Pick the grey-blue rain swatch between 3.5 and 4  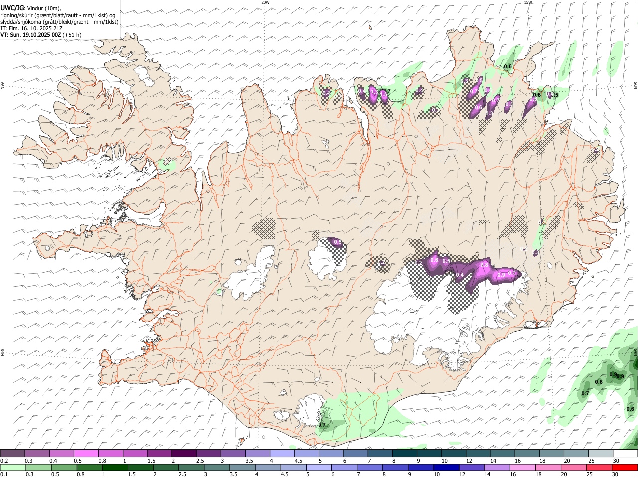coord(242,468)
